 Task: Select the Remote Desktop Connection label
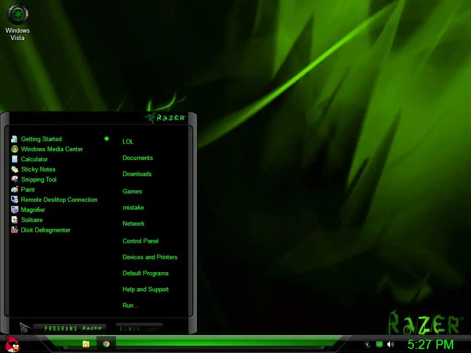(x=59, y=200)
